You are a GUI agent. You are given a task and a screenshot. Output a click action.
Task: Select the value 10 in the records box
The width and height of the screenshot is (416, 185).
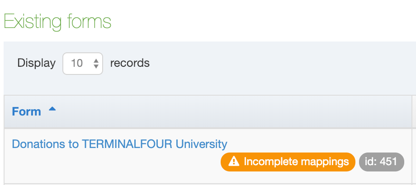click(77, 63)
